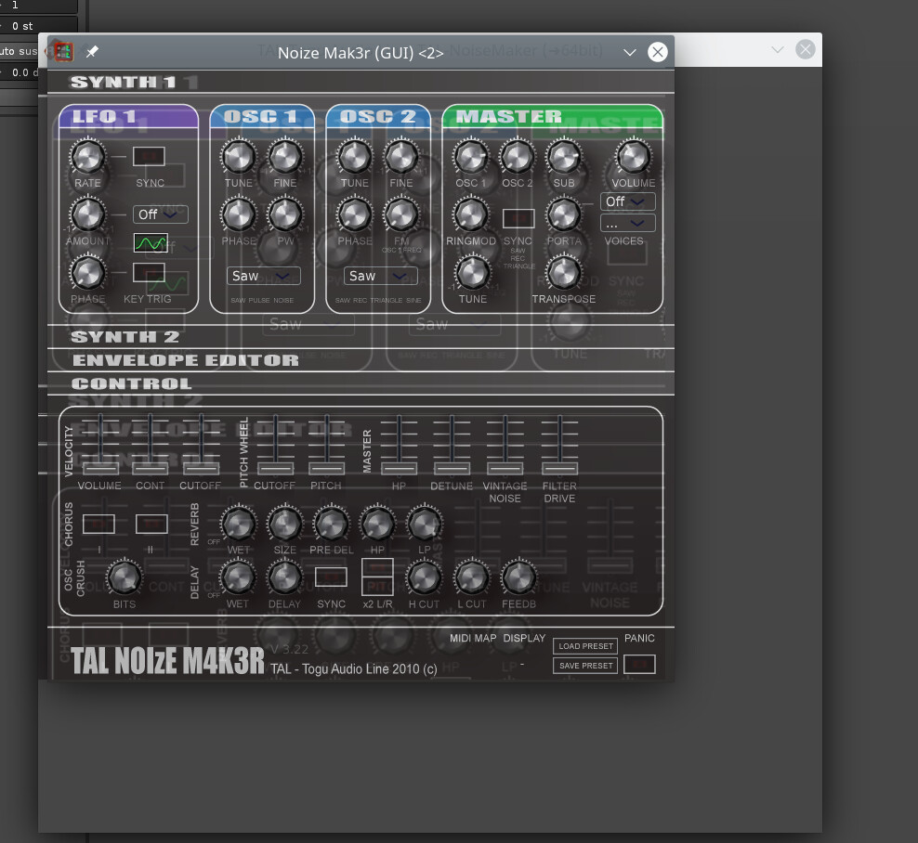Click the Noize Mak3r window app icon
918x843 pixels.
coord(62,51)
